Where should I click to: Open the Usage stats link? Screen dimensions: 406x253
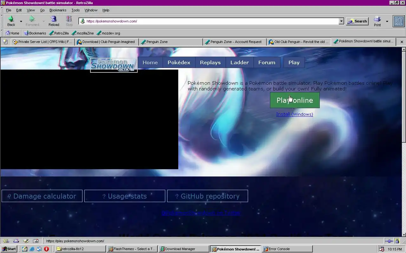coord(125,196)
